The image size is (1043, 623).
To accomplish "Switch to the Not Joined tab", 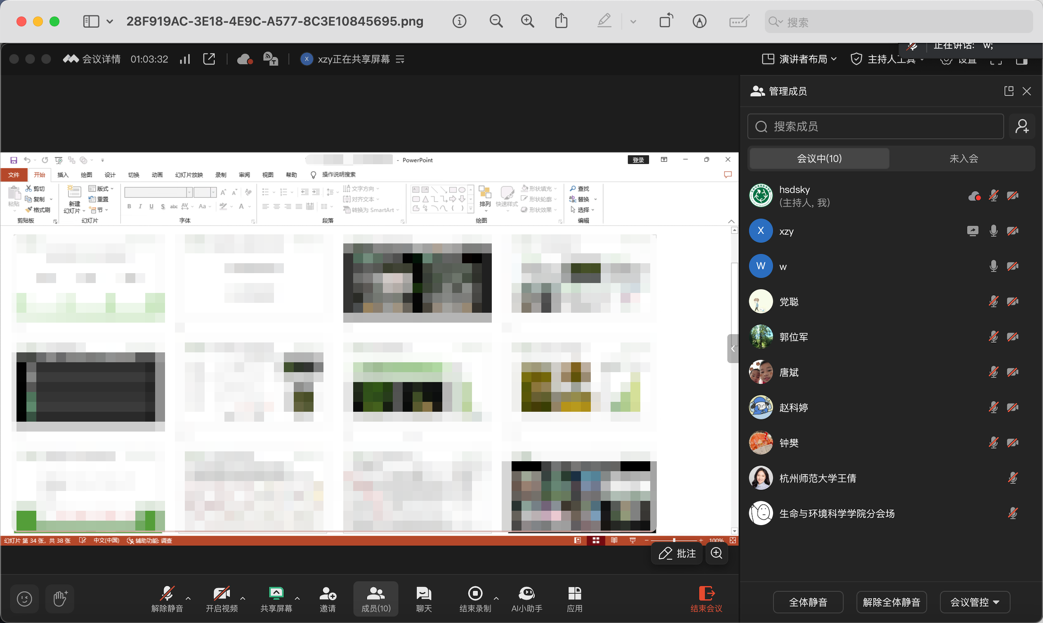I will [963, 159].
